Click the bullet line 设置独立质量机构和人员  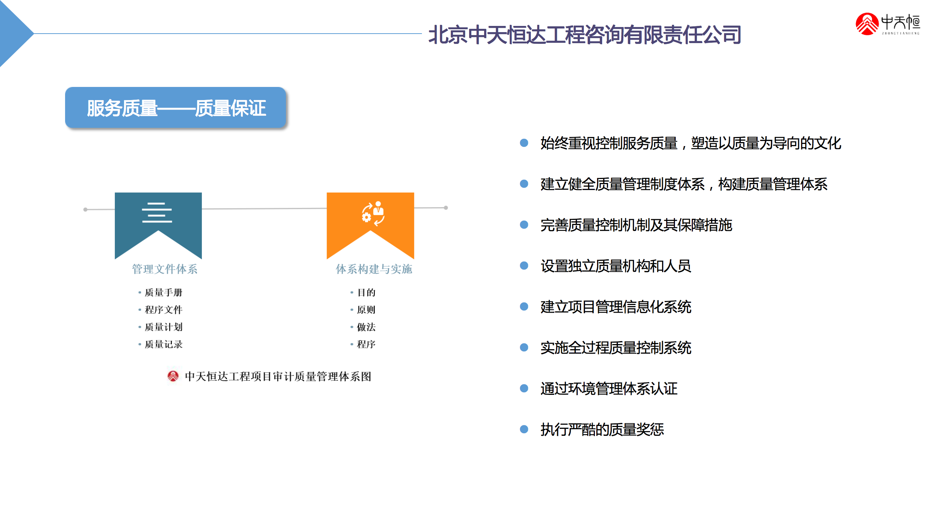616,266
